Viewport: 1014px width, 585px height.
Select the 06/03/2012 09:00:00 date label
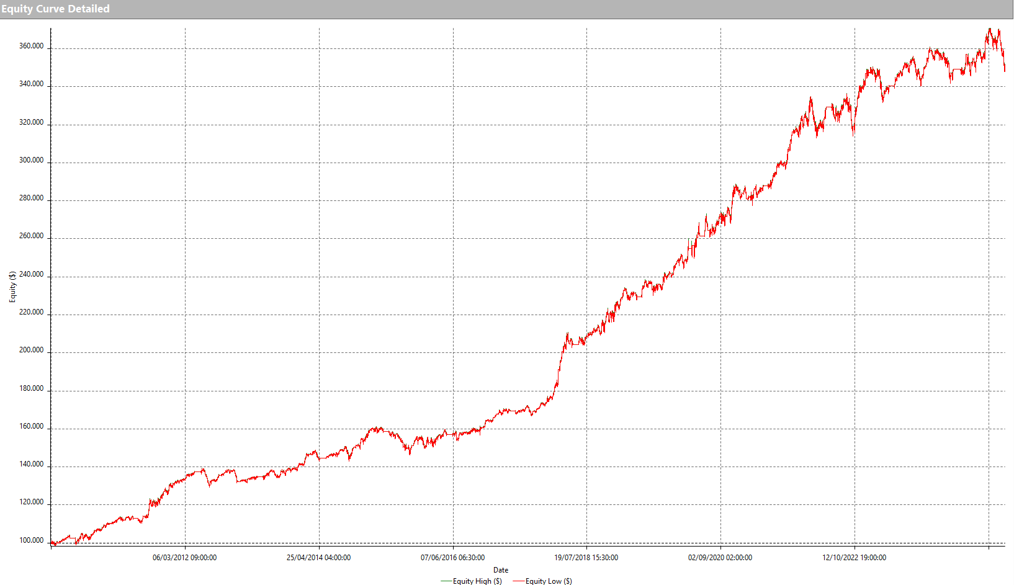(x=184, y=558)
